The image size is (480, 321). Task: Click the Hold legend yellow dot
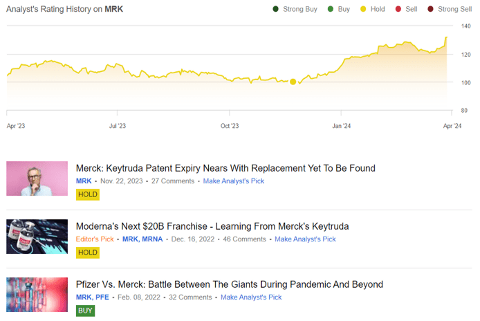pos(363,9)
